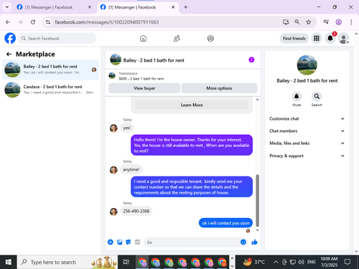
Task: Search within the conversation
Action: (x=317, y=96)
